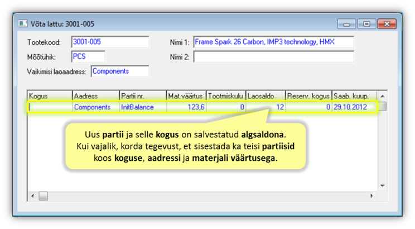The height and width of the screenshot is (229, 415).
Task: Minimize the Võta lattu window
Action: (347, 24)
